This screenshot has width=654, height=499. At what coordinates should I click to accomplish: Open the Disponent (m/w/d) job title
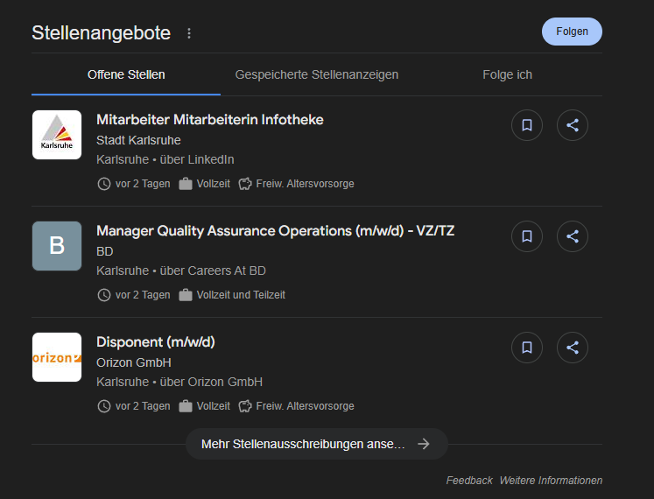click(156, 342)
